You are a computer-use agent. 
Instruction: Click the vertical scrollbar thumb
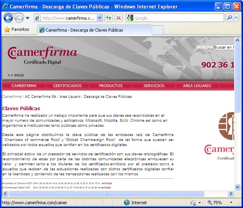point(237,77)
